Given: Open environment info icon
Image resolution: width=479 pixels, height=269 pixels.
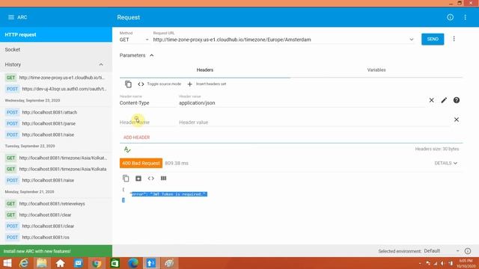Looking at the screenshot, I should coord(468,251).
